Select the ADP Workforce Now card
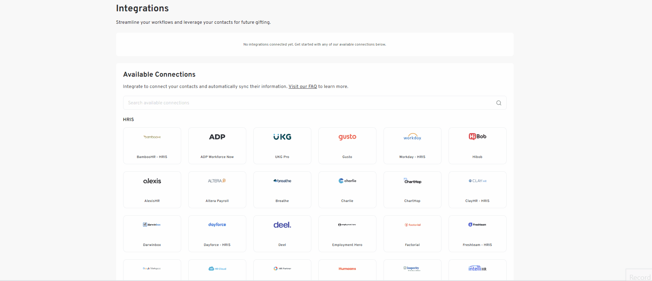 (x=217, y=146)
